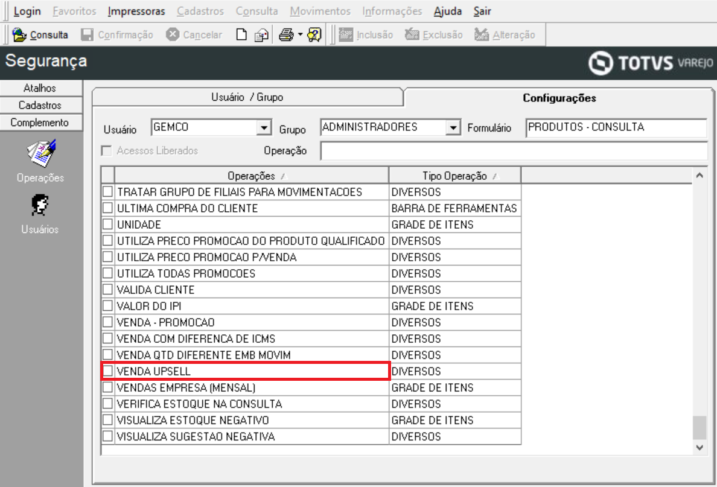Sort by Tipo Operação column header
The image size is (717, 487).
pyautogui.click(x=454, y=176)
